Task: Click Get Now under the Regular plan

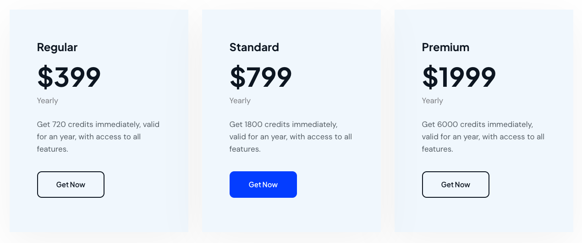Action: click(x=71, y=185)
